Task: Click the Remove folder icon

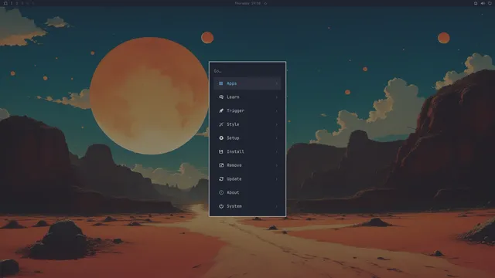Action: pyautogui.click(x=221, y=165)
